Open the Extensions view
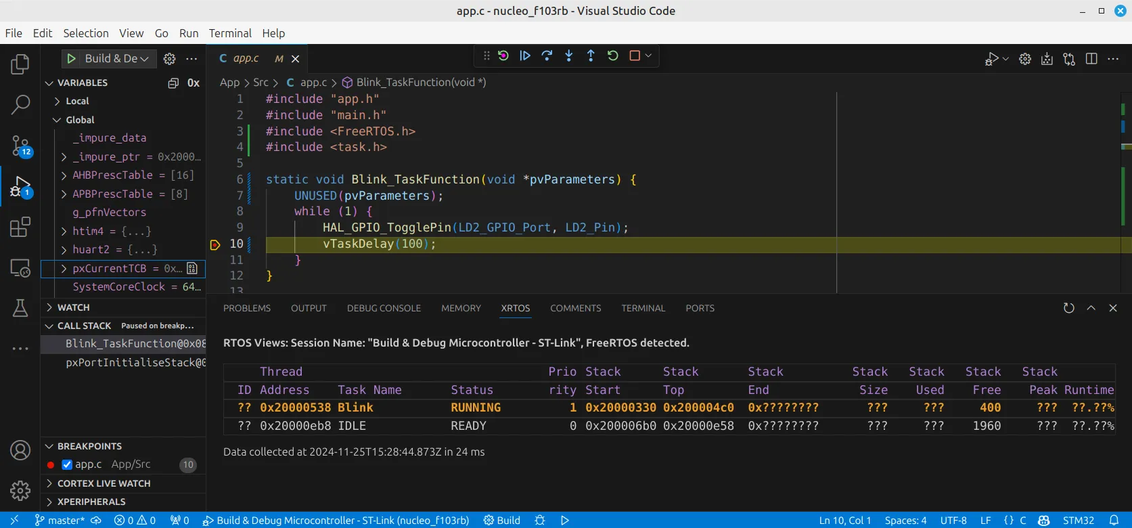This screenshot has height=528, width=1132. (x=20, y=227)
